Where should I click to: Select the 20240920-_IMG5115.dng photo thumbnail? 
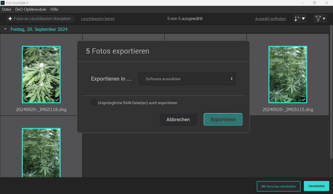[288, 74]
